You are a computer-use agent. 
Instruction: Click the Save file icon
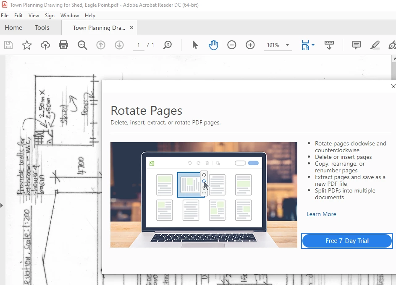pyautogui.click(x=8, y=45)
